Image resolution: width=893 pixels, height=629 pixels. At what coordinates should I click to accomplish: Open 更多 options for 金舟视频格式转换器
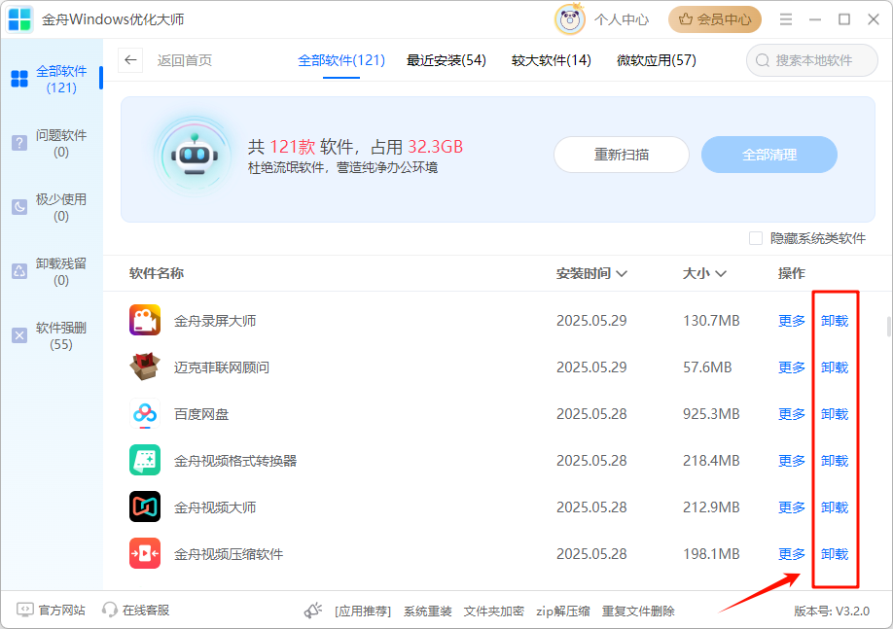point(792,461)
